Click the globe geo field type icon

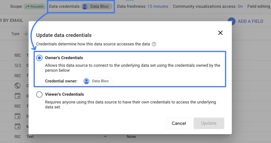[x=18, y=86]
